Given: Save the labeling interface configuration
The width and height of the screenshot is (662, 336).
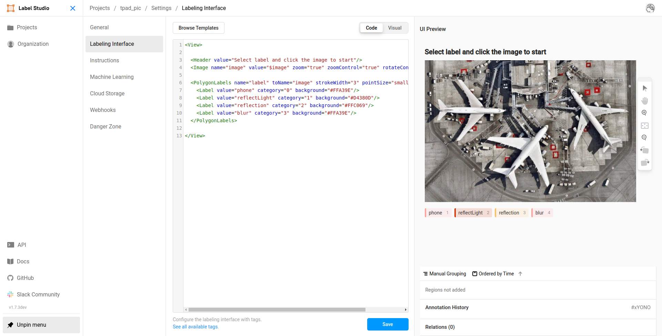Looking at the screenshot, I should coord(388,324).
